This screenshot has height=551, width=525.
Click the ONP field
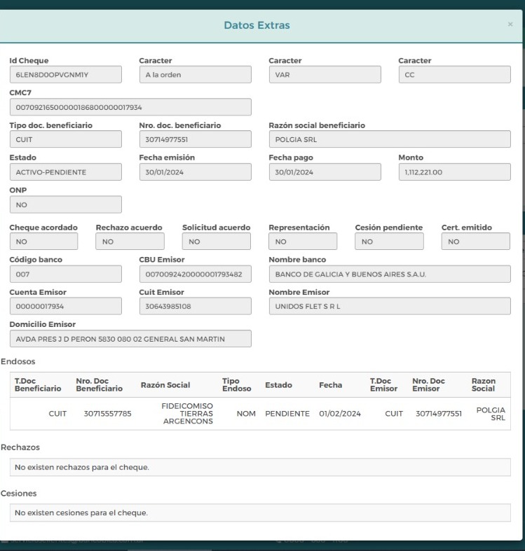pyautogui.click(x=66, y=204)
